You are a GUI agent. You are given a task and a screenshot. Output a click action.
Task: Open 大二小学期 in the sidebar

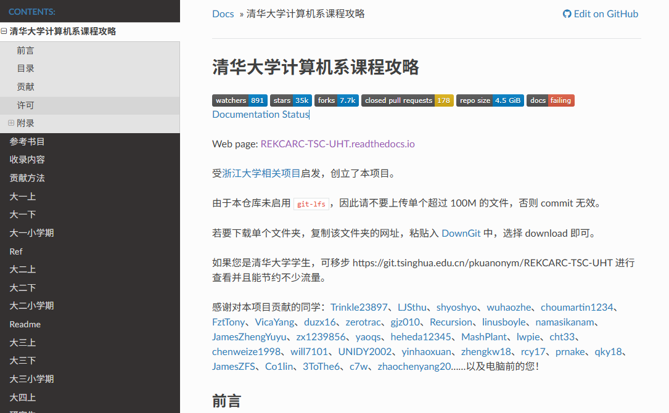[89, 306]
